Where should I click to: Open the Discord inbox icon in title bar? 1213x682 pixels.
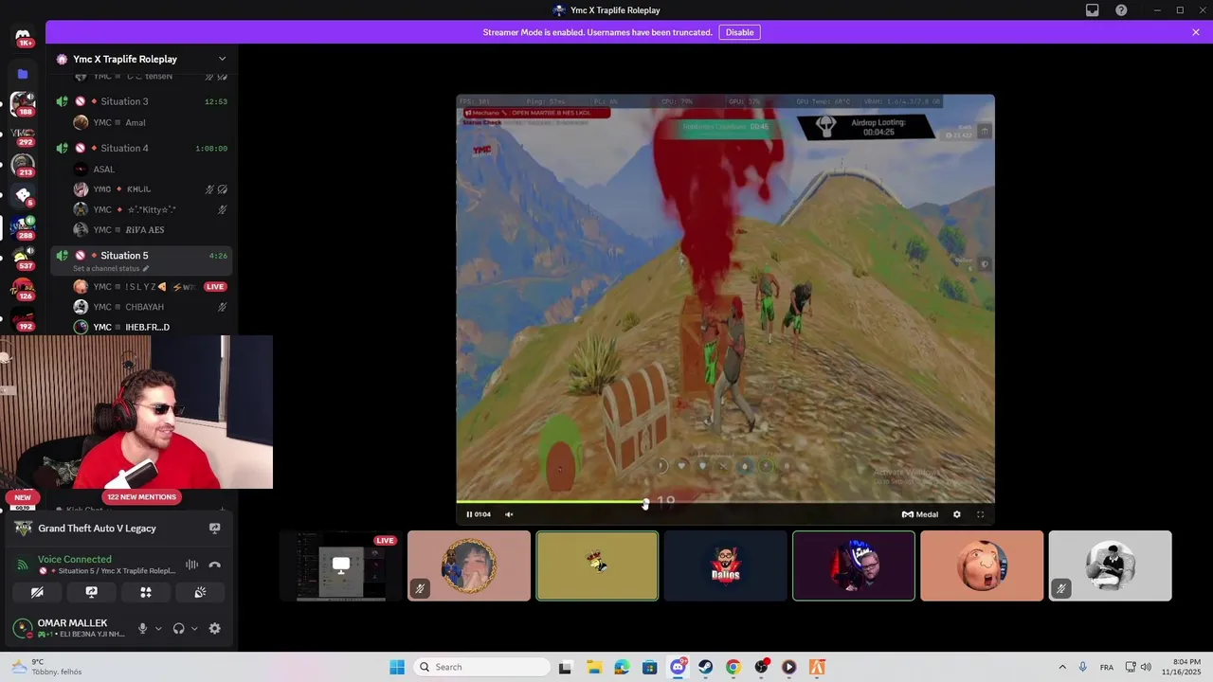[x=1093, y=10]
